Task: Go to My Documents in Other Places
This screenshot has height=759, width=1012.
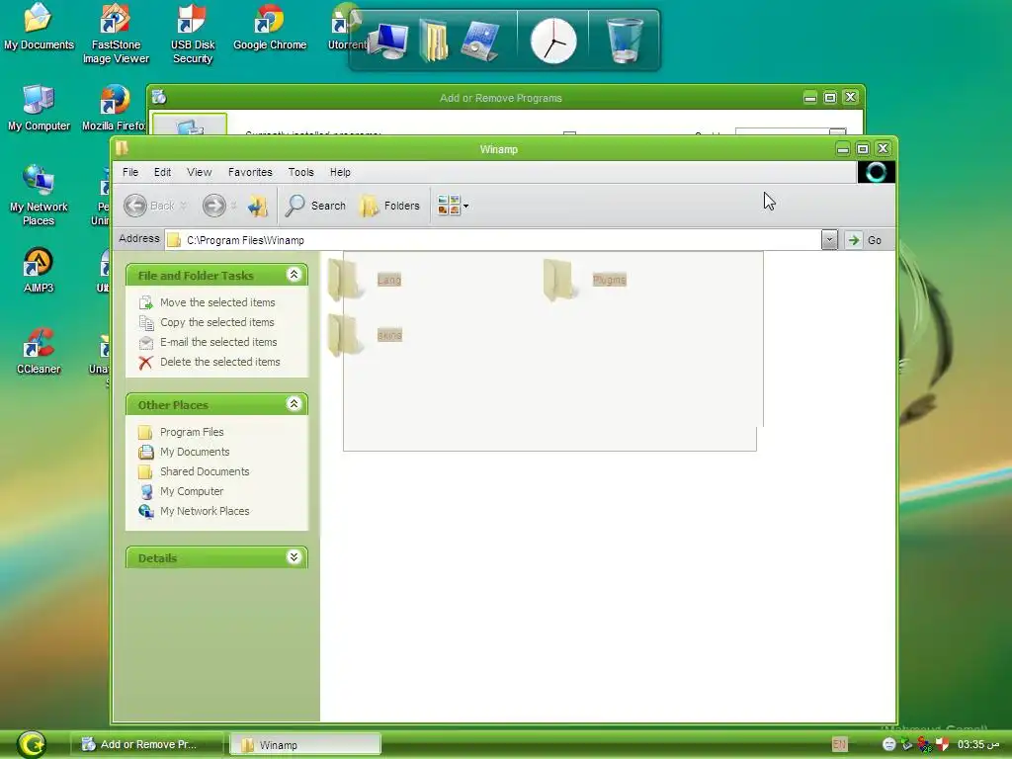Action: pyautogui.click(x=195, y=452)
